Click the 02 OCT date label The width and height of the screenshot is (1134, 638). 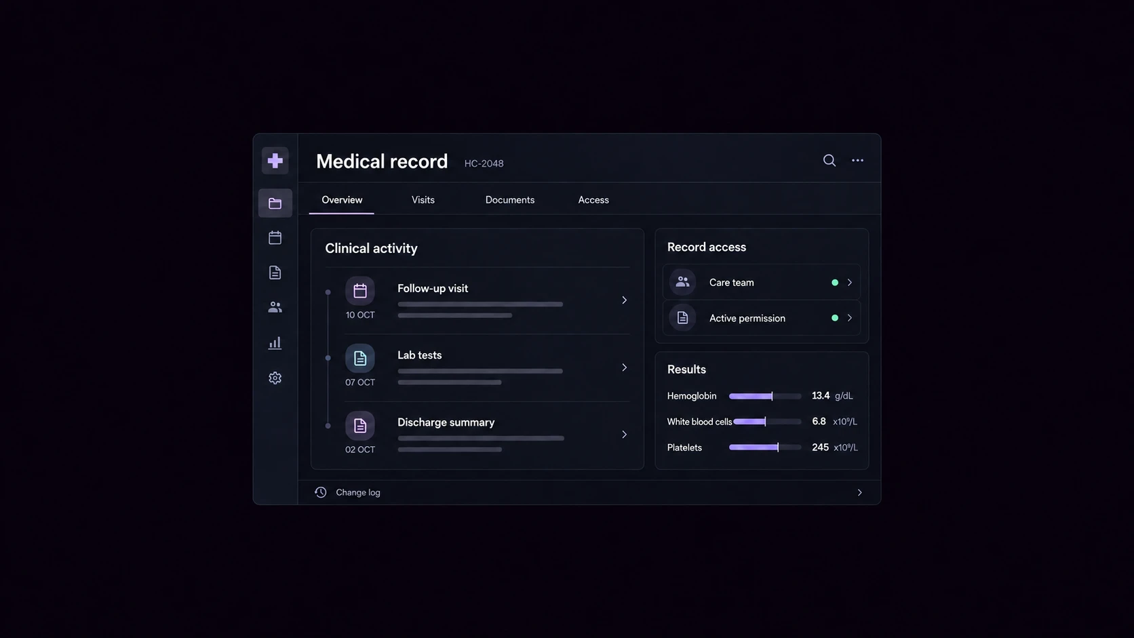coord(360,450)
